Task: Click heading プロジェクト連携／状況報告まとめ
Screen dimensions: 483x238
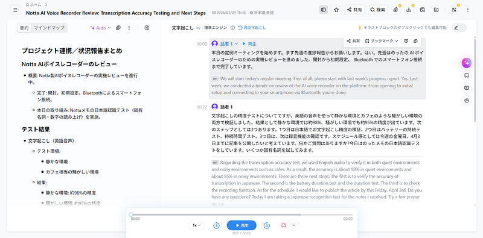Action: pyautogui.click(x=72, y=51)
